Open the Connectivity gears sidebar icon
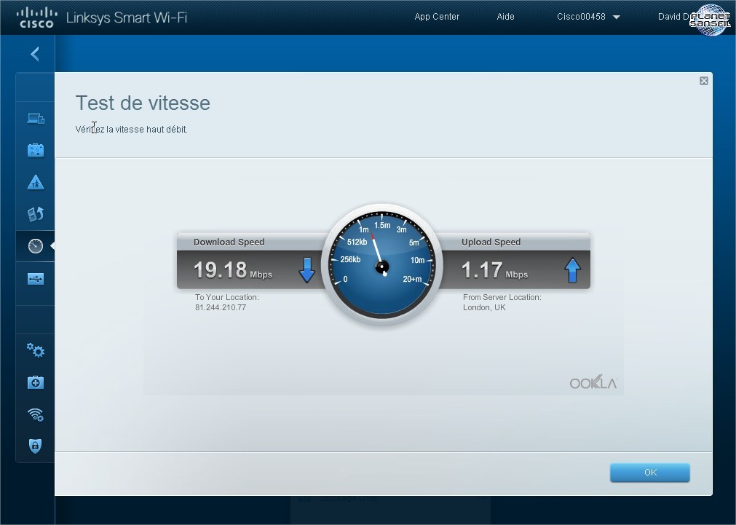736x525 pixels. (36, 350)
